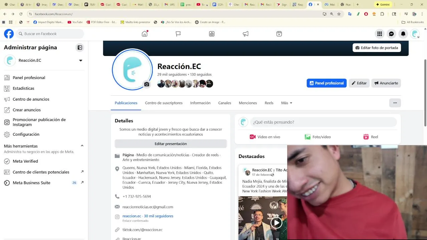Open the Reacción.EC page switcher dropdown
The height and width of the screenshot is (240, 427).
click(80, 60)
